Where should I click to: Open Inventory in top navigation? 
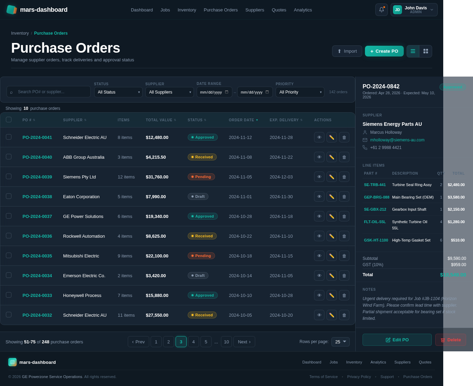(187, 10)
